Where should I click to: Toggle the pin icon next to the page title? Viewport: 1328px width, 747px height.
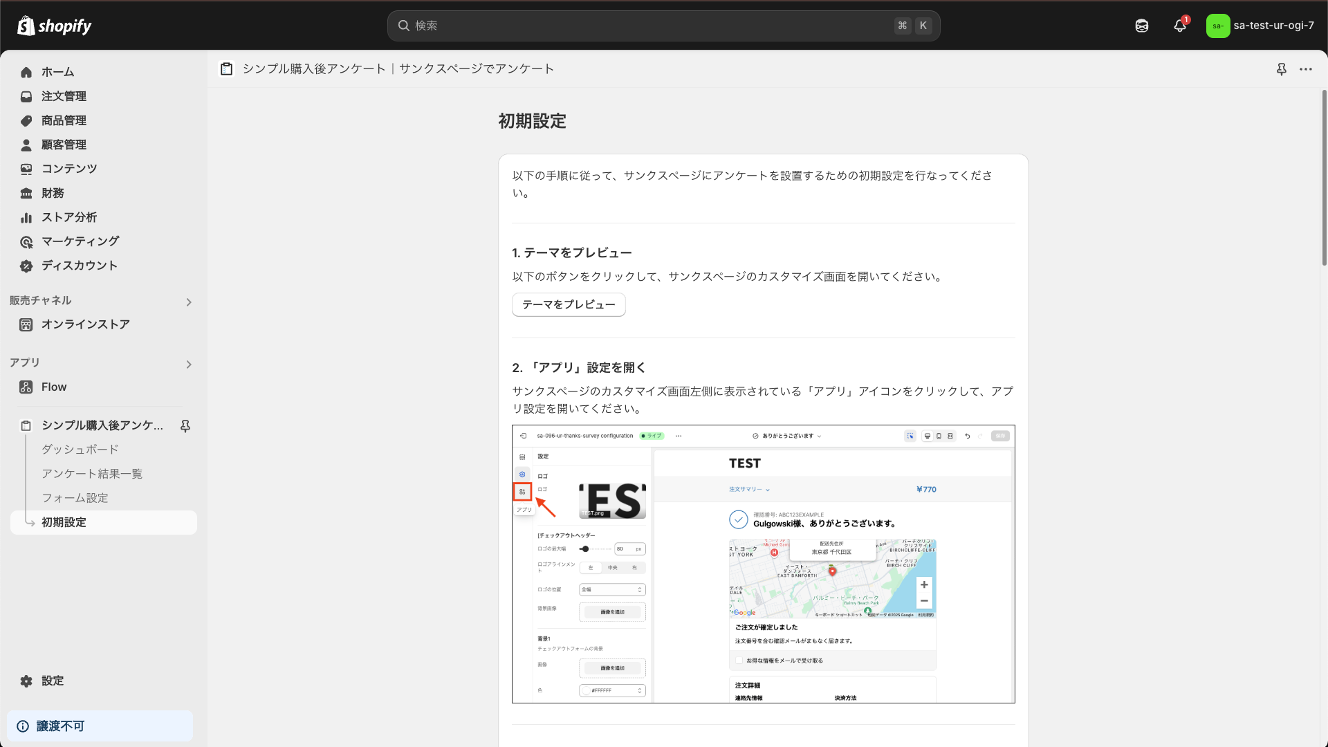pyautogui.click(x=1282, y=69)
